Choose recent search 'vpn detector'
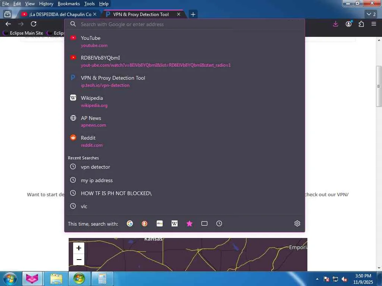Image resolution: width=382 pixels, height=286 pixels. (x=184, y=167)
